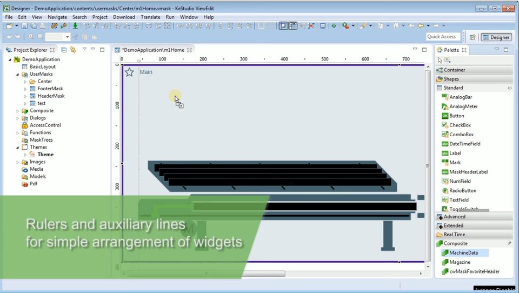Select the DemoApplication\m1Home editor tab
The width and height of the screenshot is (519, 293).
[x=152, y=50]
